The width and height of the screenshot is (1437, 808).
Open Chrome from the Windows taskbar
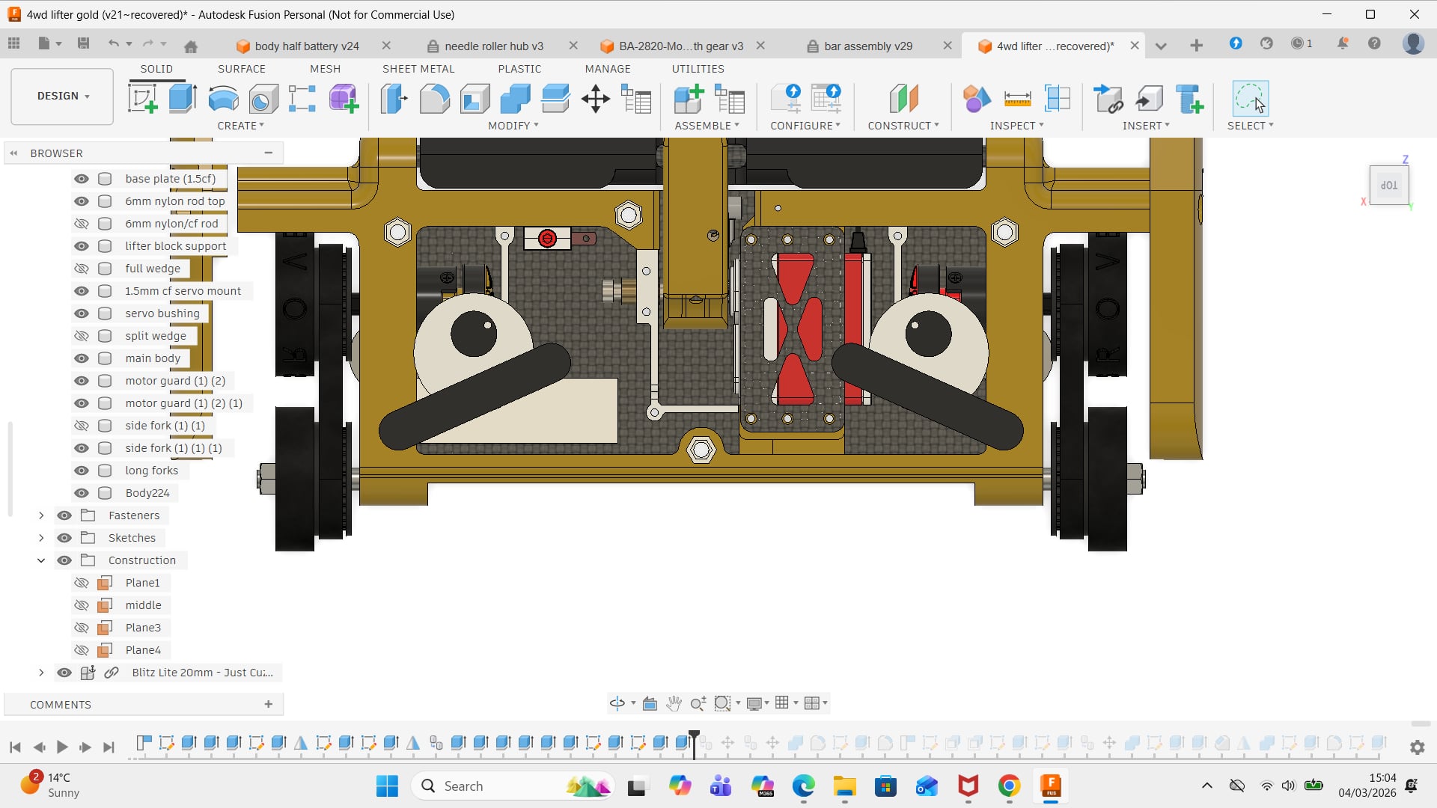point(1009,786)
